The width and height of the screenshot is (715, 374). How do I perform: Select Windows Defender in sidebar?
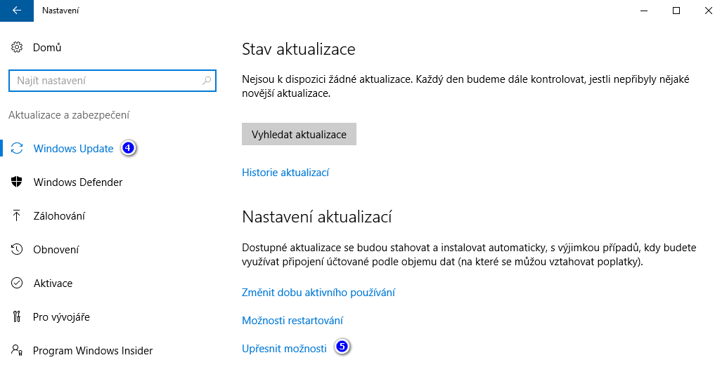pyautogui.click(x=78, y=182)
